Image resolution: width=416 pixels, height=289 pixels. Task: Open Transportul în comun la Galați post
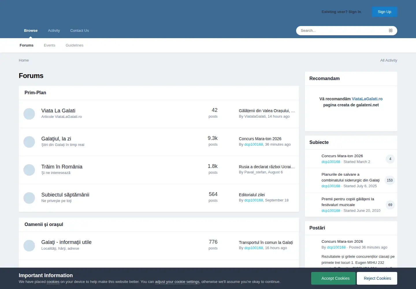(x=266, y=242)
